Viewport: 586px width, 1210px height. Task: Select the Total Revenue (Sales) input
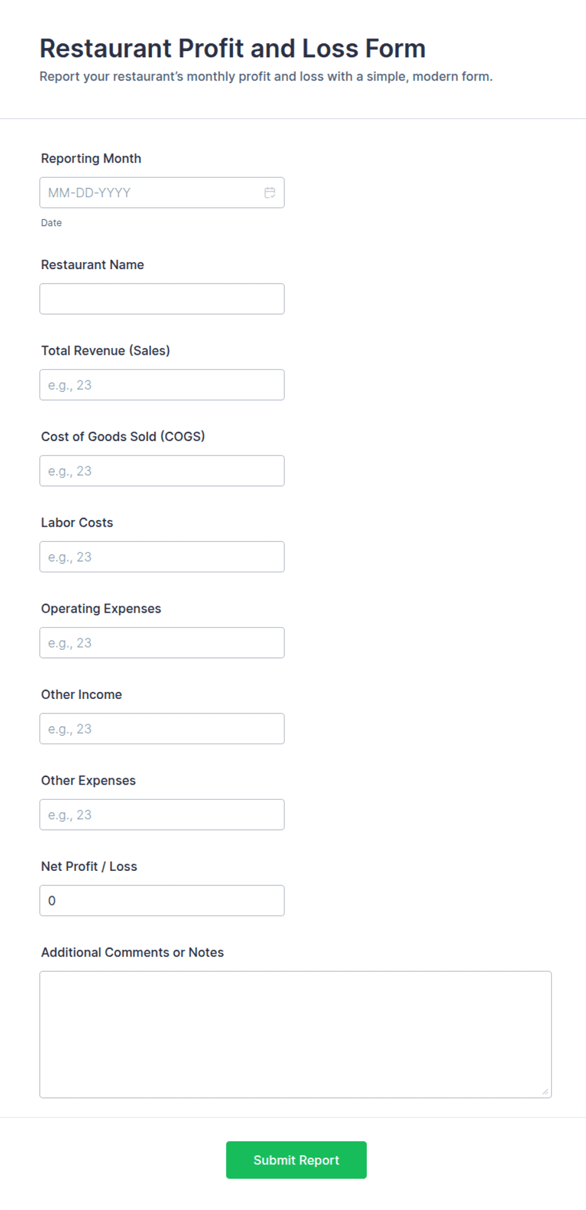pyautogui.click(x=162, y=385)
